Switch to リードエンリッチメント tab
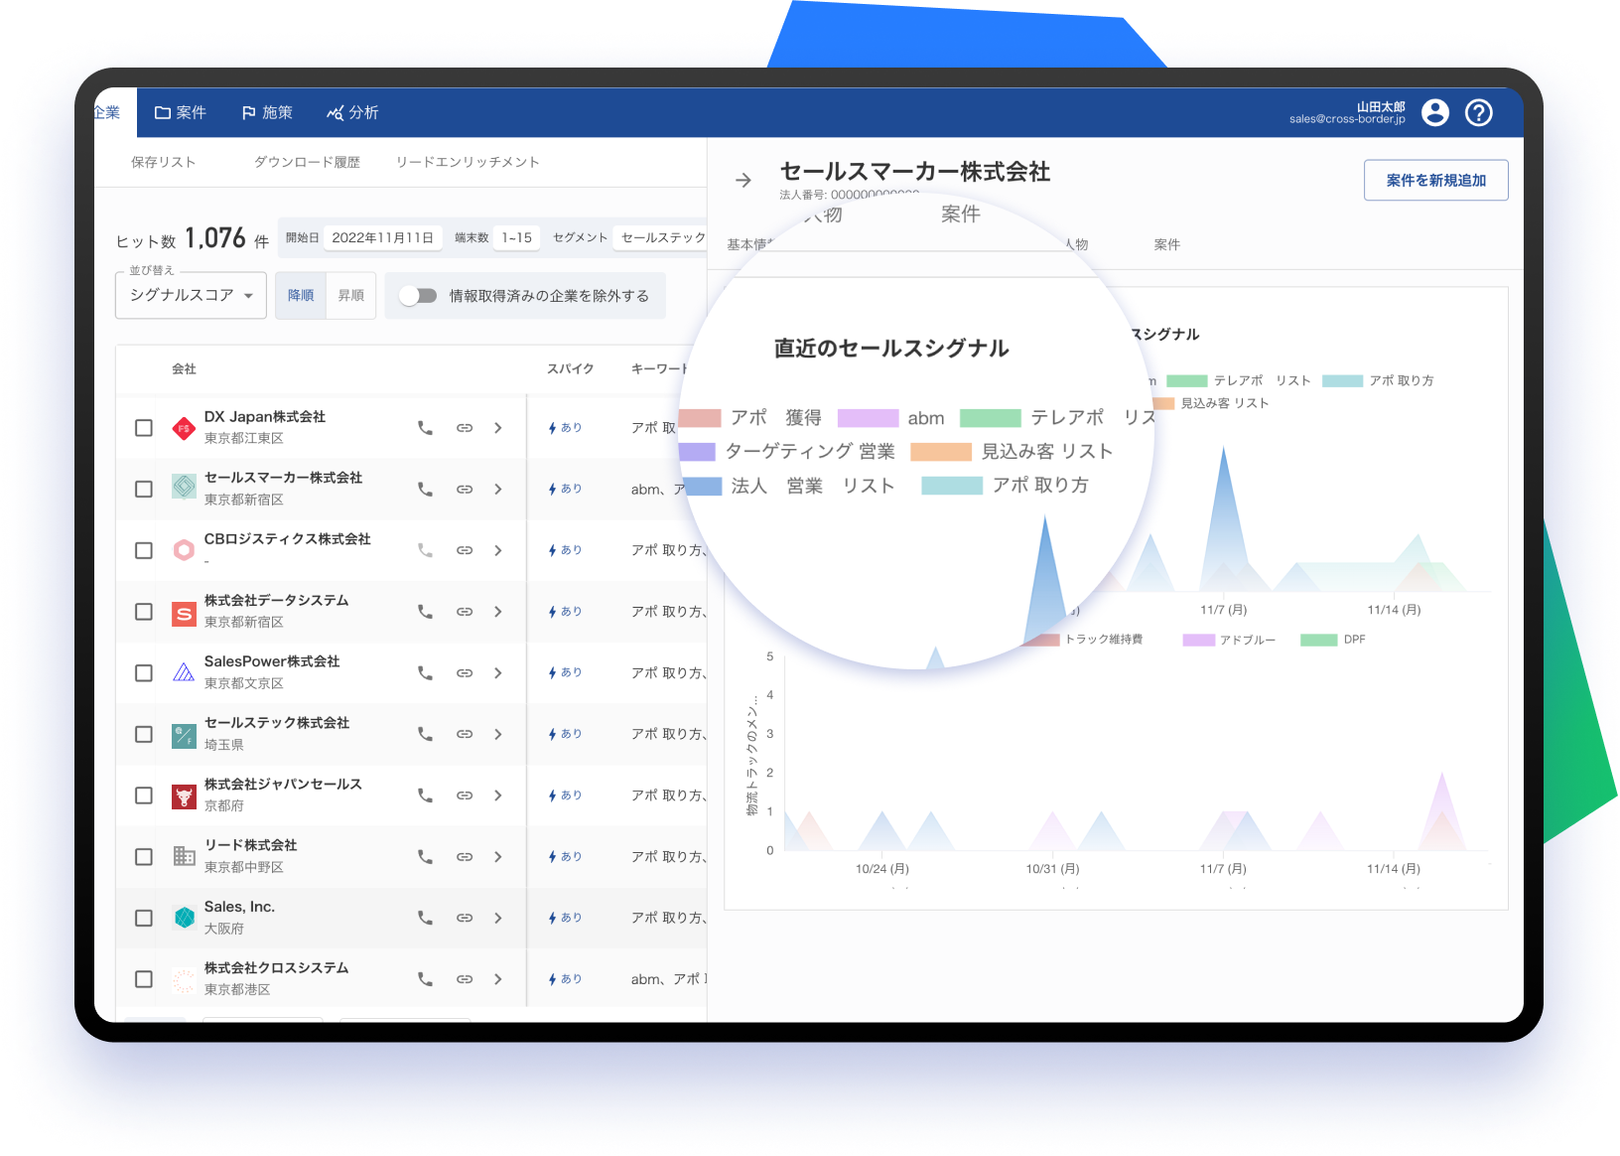Image resolution: width=1620 pixels, height=1156 pixels. 468,162
